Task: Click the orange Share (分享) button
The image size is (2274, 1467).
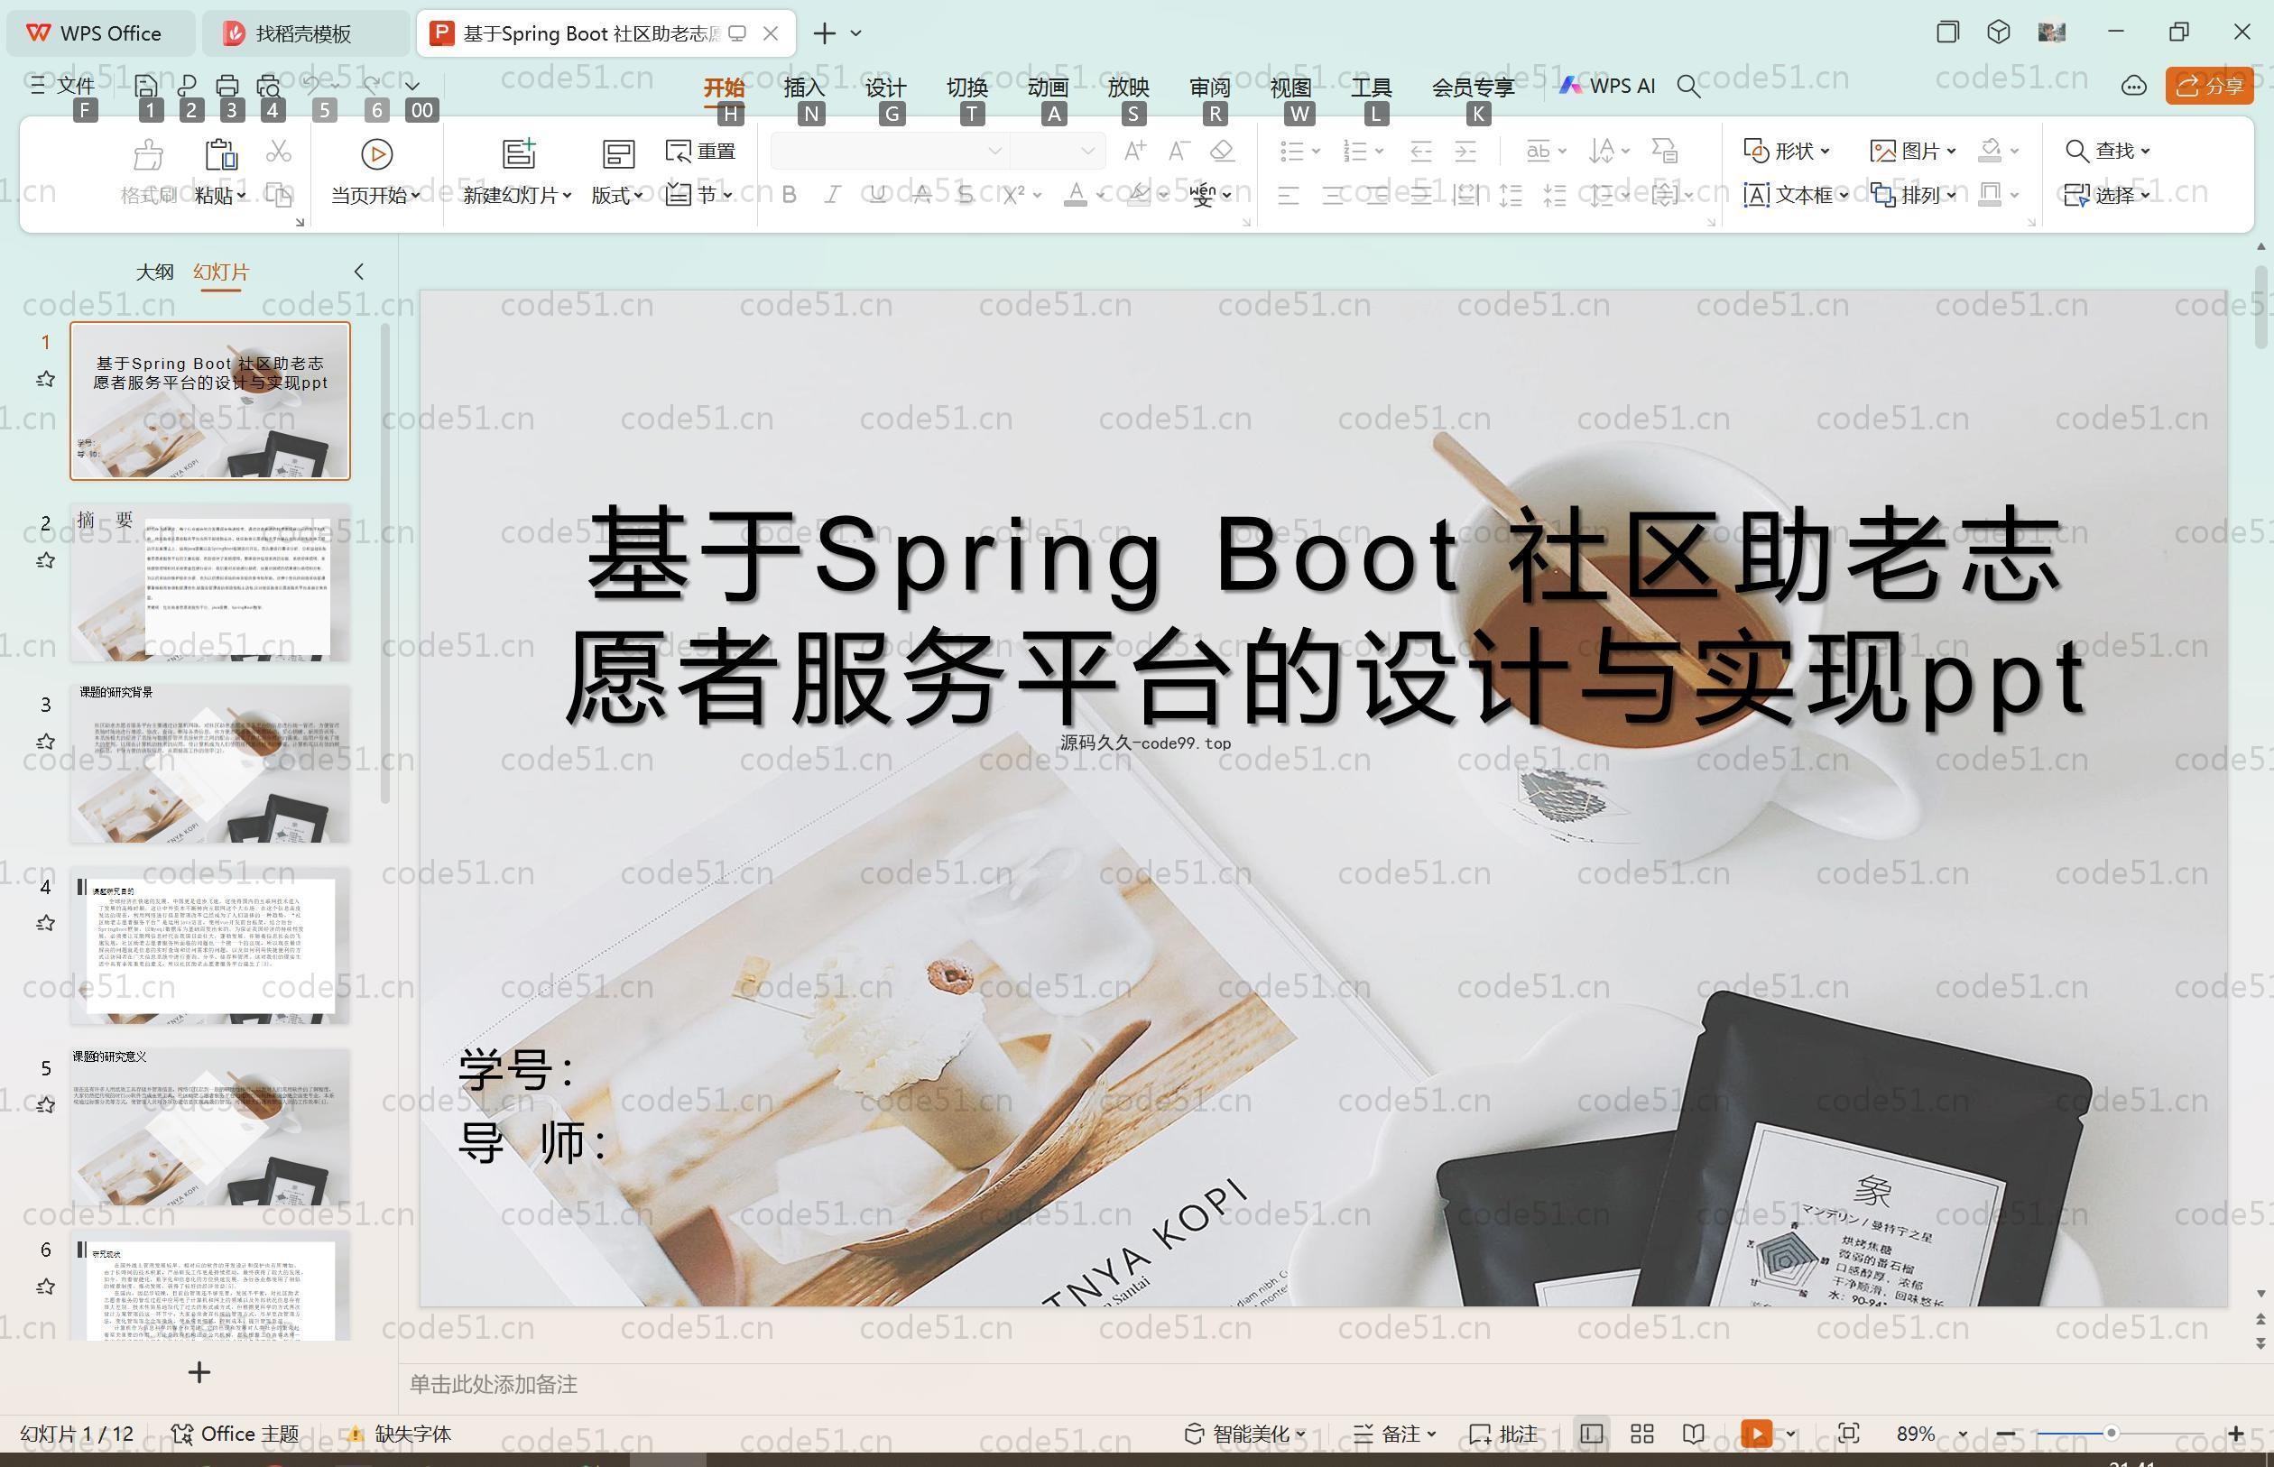Action: click(x=2209, y=86)
